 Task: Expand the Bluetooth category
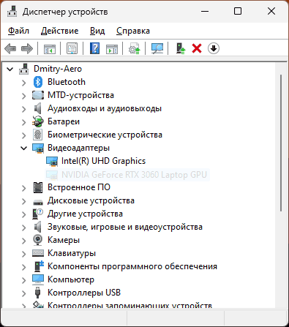(x=23, y=83)
